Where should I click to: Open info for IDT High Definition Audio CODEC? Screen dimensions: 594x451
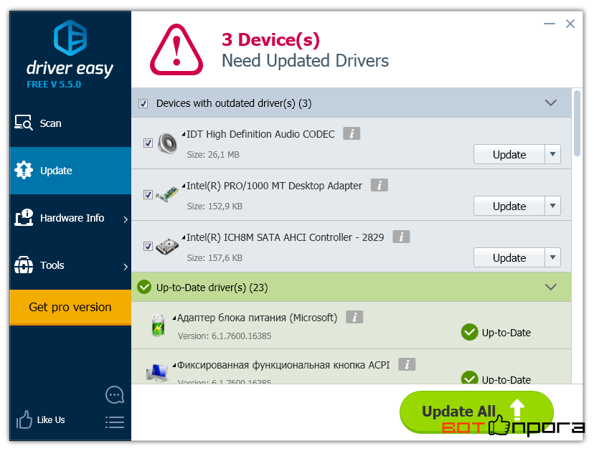[x=352, y=133]
